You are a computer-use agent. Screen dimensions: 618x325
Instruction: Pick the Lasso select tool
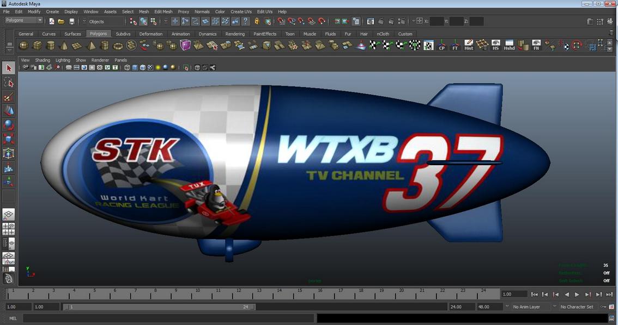point(8,82)
